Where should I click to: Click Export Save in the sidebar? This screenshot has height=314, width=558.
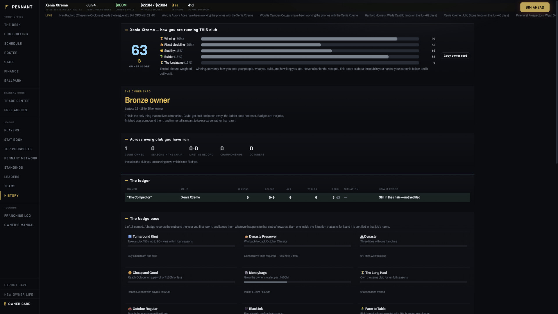[19, 285]
